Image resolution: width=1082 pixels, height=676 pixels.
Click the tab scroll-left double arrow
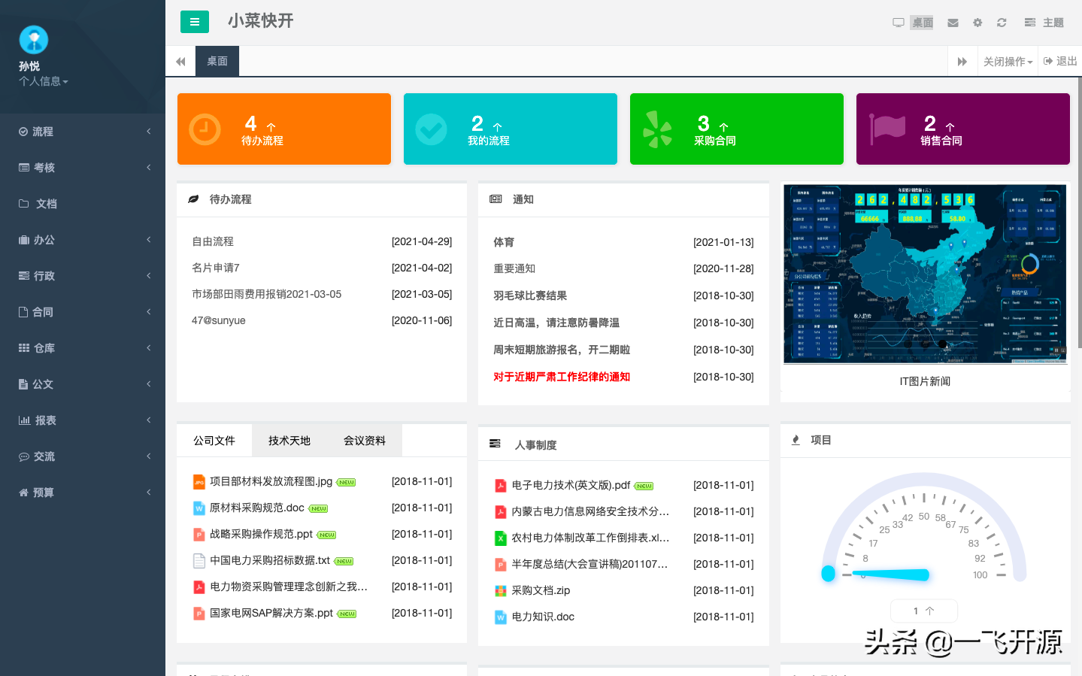(180, 62)
